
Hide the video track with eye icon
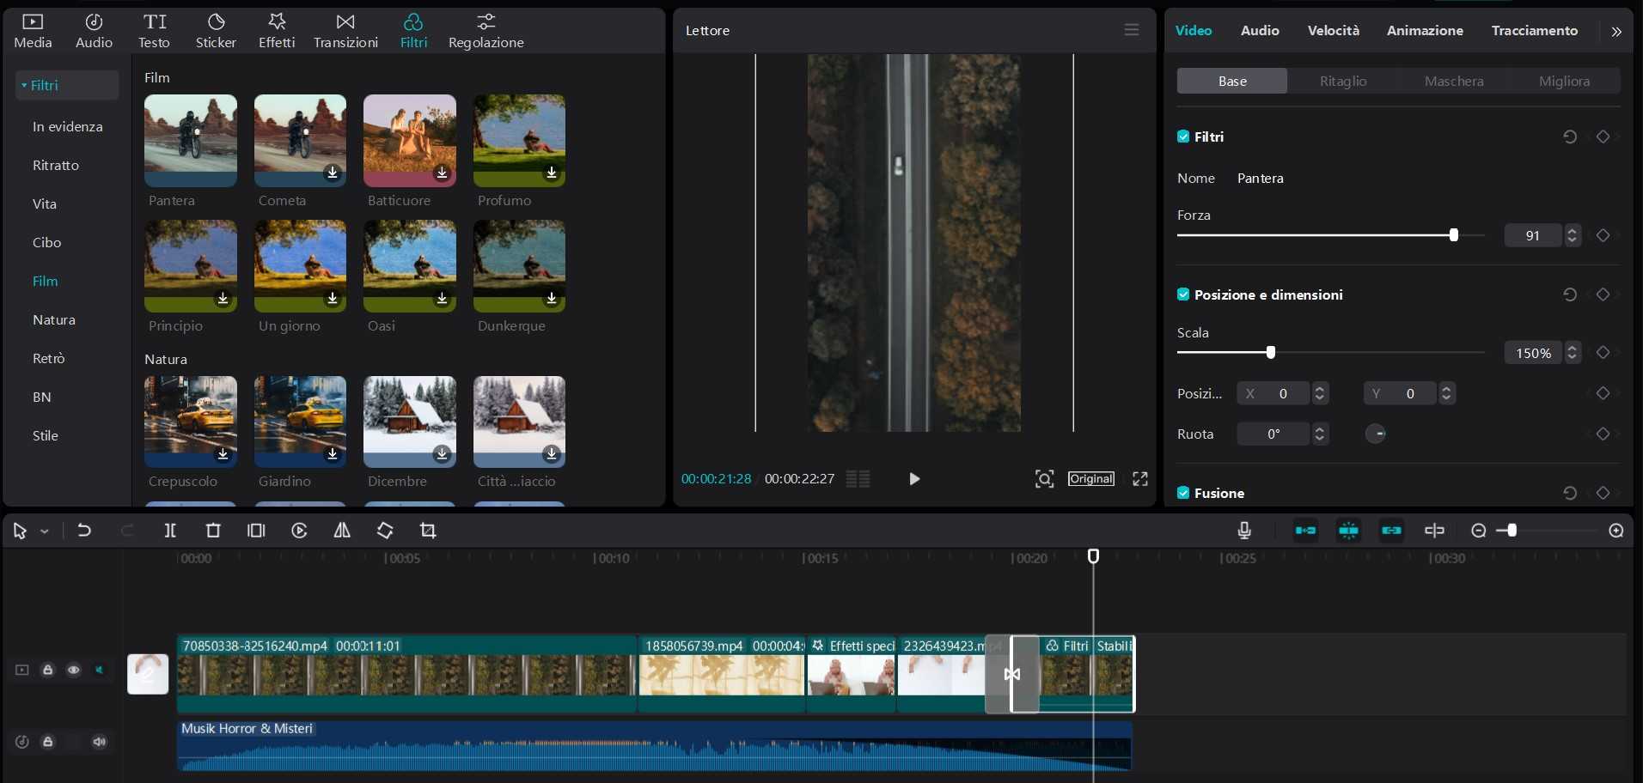(74, 670)
